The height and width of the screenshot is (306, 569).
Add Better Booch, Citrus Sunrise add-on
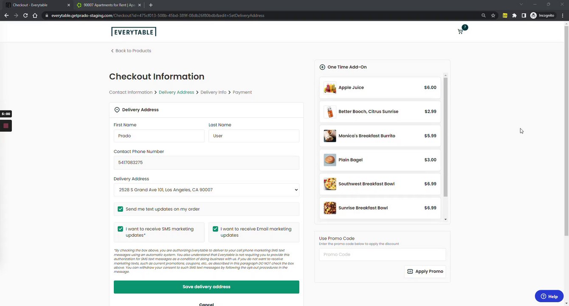(x=380, y=112)
